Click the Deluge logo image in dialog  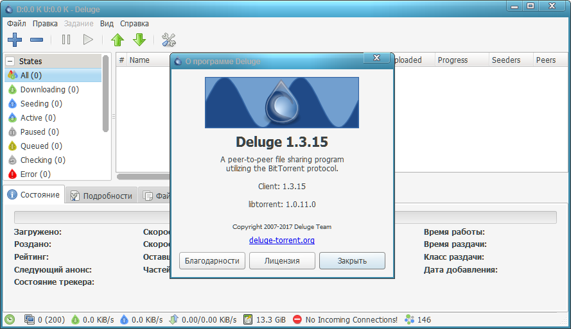coord(282,103)
